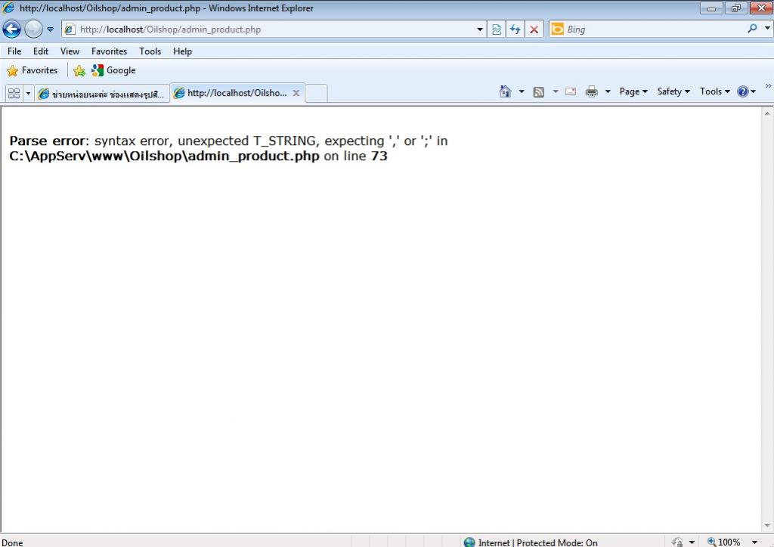The height and width of the screenshot is (547, 774).
Task: Open the Page command bar menu
Action: click(633, 91)
